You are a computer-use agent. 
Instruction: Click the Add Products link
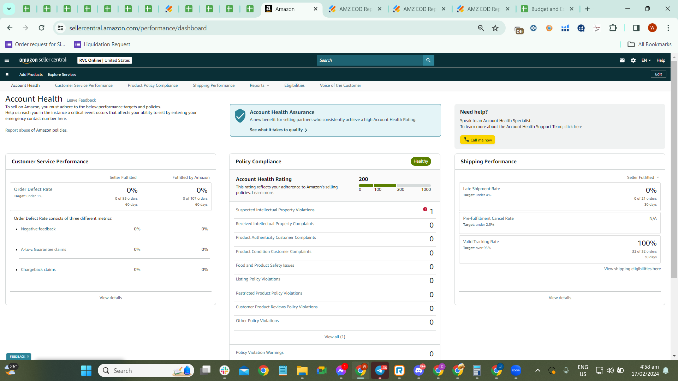click(31, 74)
